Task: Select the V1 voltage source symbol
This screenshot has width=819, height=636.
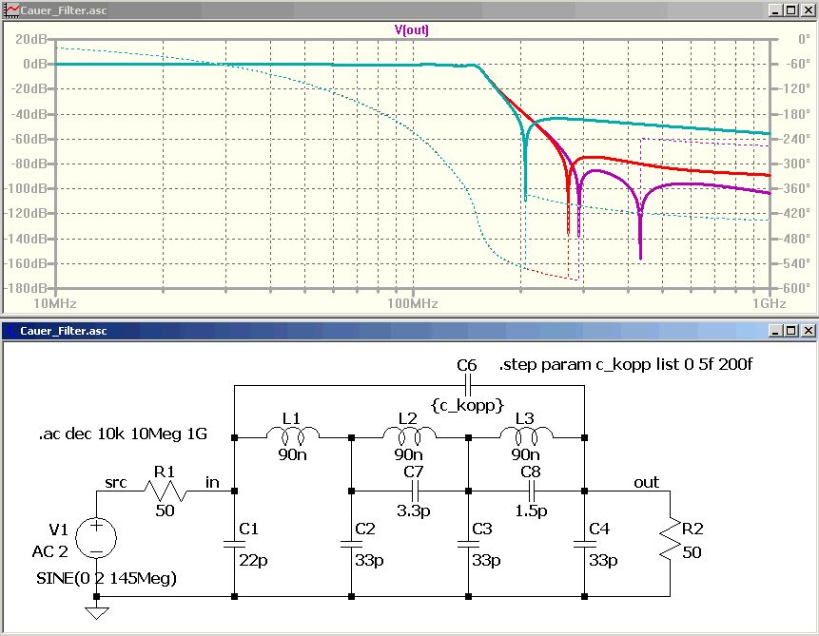Action: coord(96,538)
